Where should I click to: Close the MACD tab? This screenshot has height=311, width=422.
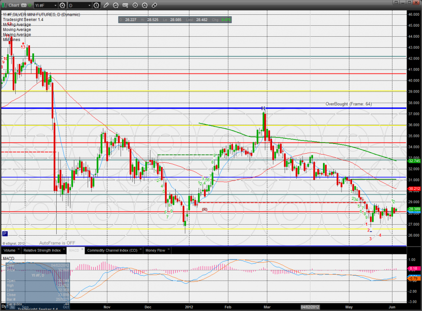(x=82, y=249)
